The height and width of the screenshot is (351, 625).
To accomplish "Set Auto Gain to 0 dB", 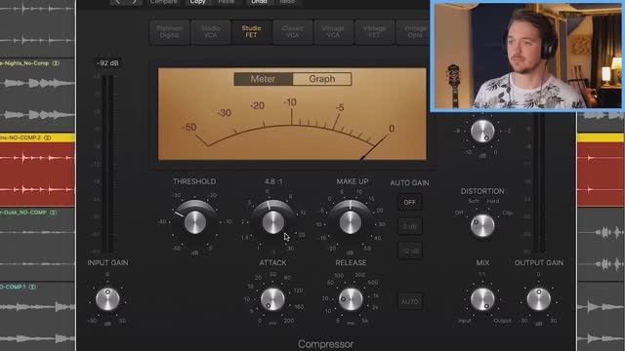I will point(410,226).
